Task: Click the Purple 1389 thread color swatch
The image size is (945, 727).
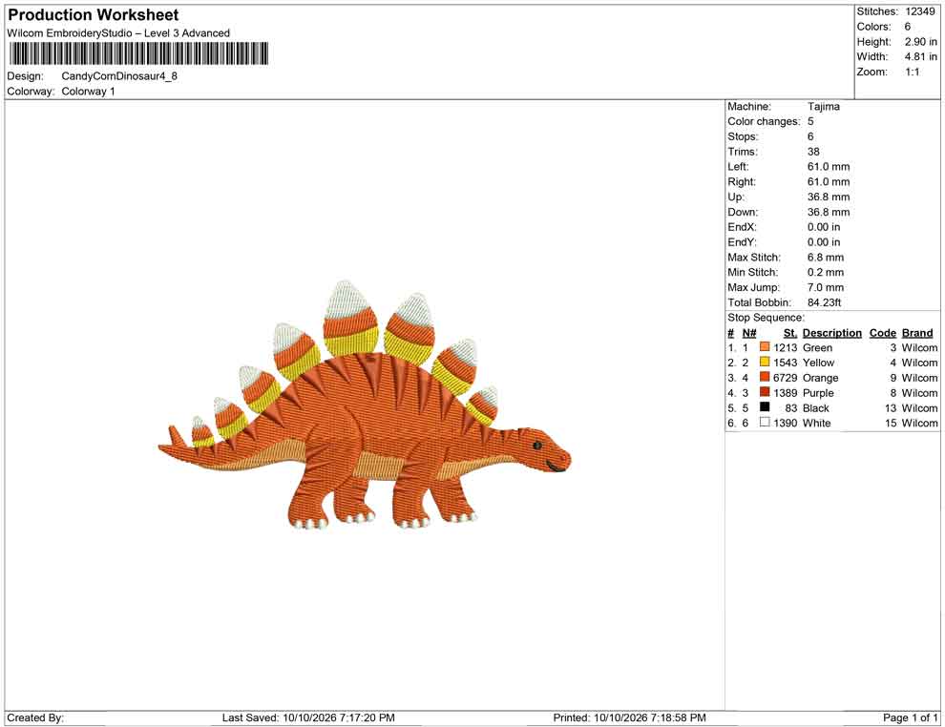Action: tap(765, 392)
